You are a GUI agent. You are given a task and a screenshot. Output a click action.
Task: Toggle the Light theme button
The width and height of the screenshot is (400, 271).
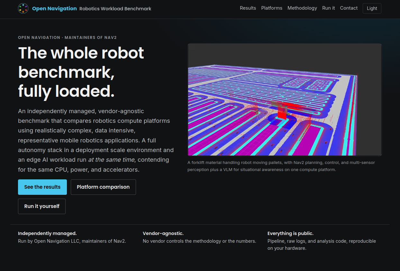[x=372, y=8]
